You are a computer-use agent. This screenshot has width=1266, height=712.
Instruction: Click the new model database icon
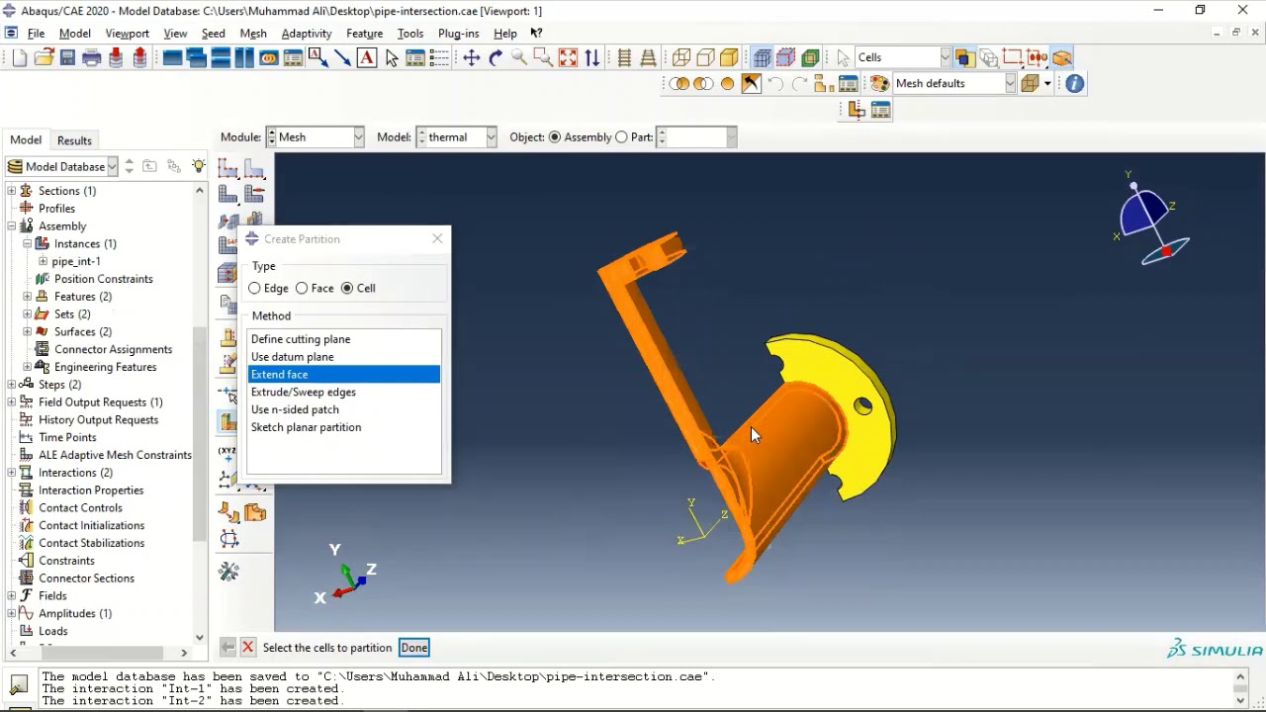pos(20,57)
